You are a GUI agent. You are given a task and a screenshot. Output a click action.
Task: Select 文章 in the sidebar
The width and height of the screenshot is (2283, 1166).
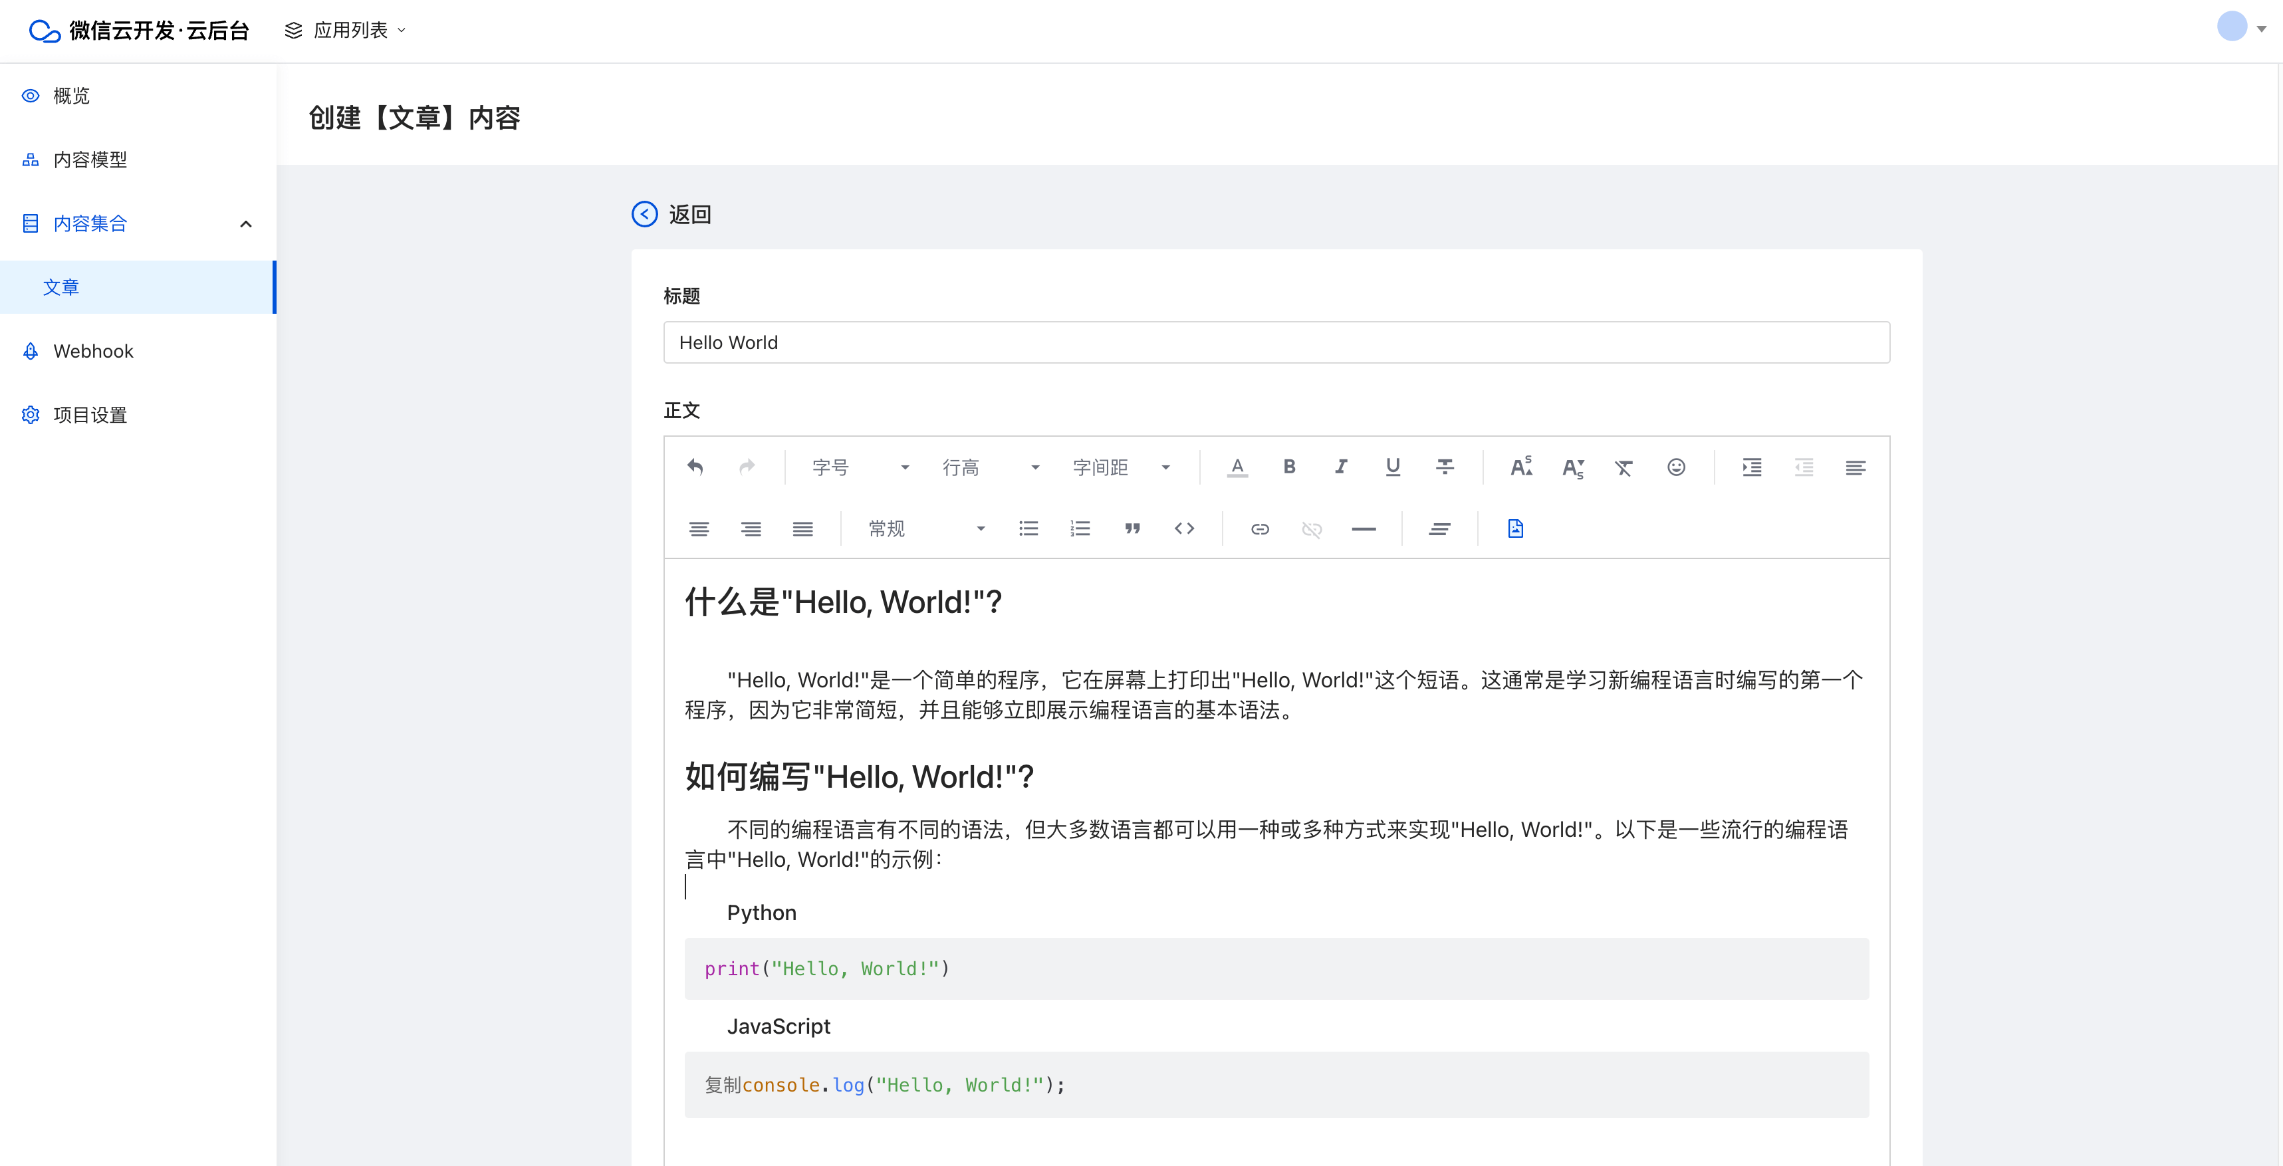coord(138,287)
